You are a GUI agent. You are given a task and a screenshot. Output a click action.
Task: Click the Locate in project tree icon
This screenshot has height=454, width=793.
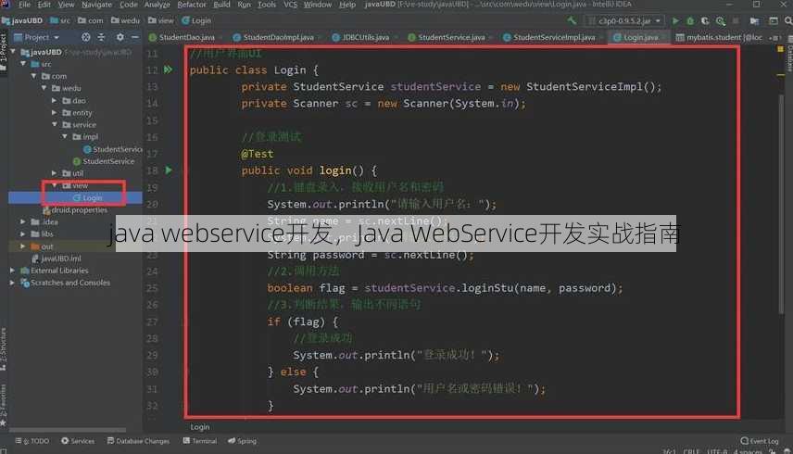[86, 37]
